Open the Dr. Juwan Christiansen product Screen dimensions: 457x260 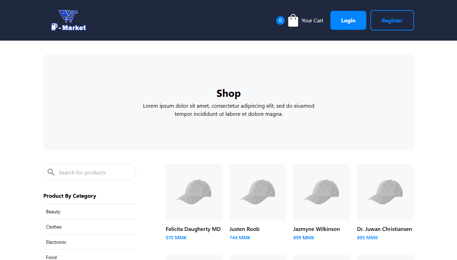(385, 229)
